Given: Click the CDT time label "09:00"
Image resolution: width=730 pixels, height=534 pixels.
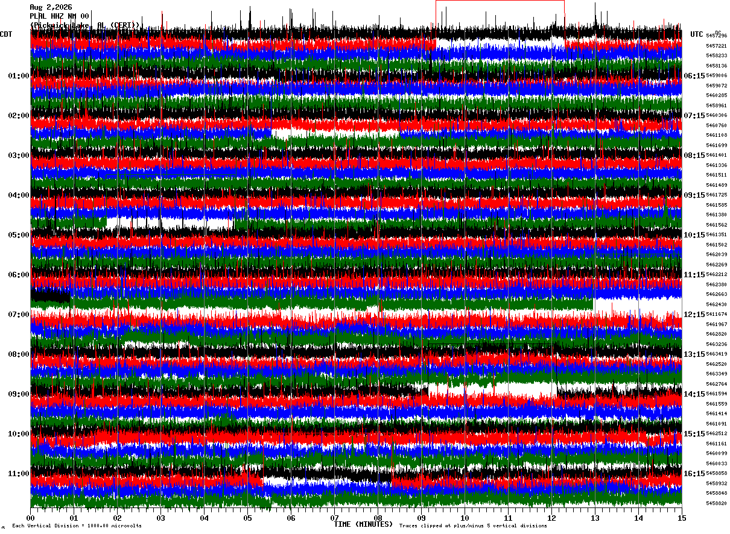Looking at the screenshot, I should 19,394.
